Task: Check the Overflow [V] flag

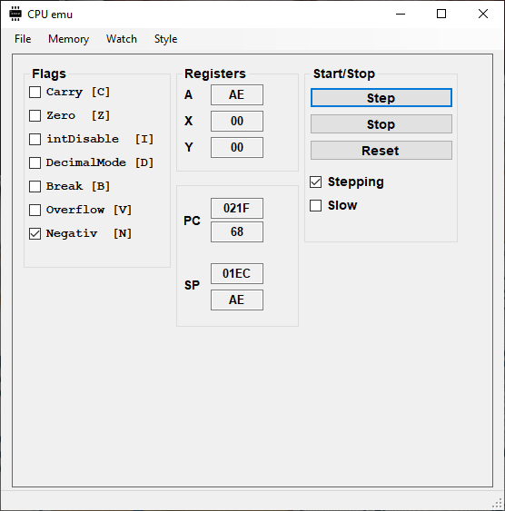Action: (35, 210)
